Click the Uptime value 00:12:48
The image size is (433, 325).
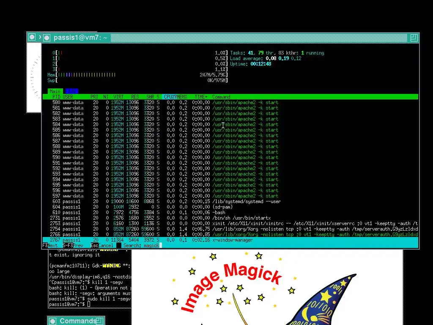pyautogui.click(x=260, y=64)
